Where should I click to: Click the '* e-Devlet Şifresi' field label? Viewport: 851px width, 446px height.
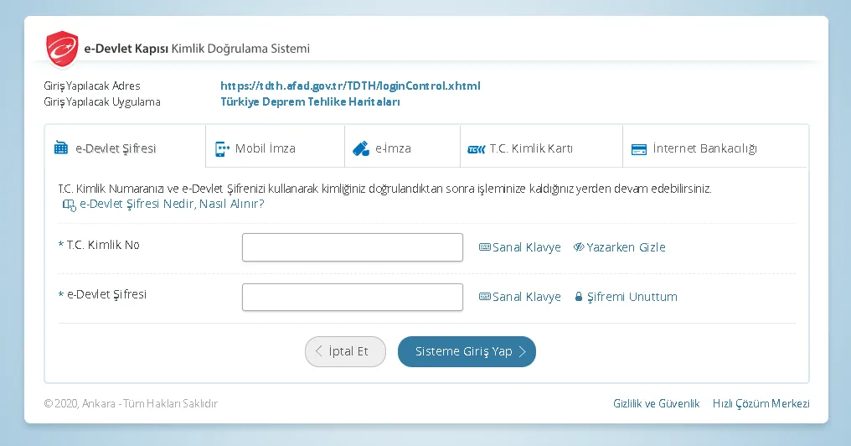[102, 294]
